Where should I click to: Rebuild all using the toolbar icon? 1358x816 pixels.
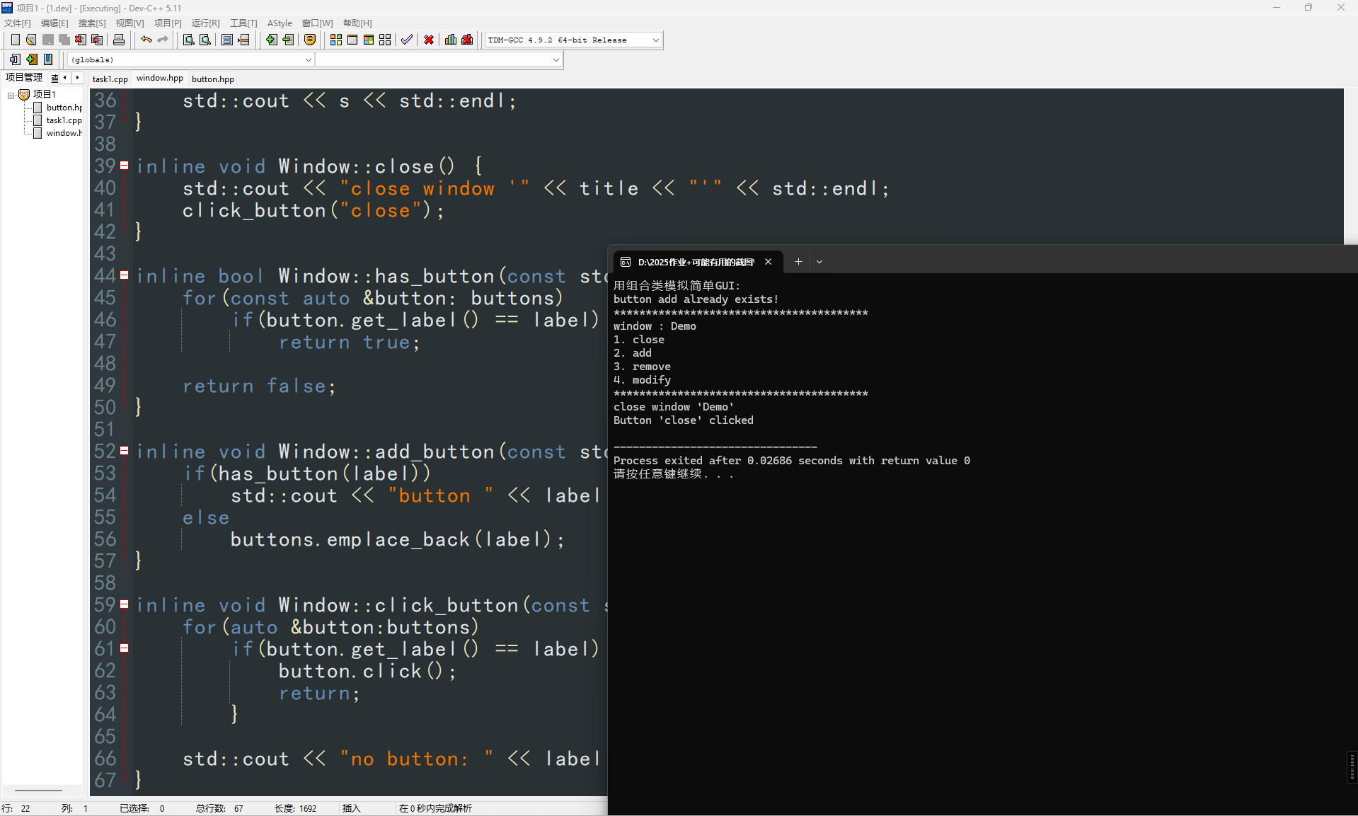[x=385, y=40]
